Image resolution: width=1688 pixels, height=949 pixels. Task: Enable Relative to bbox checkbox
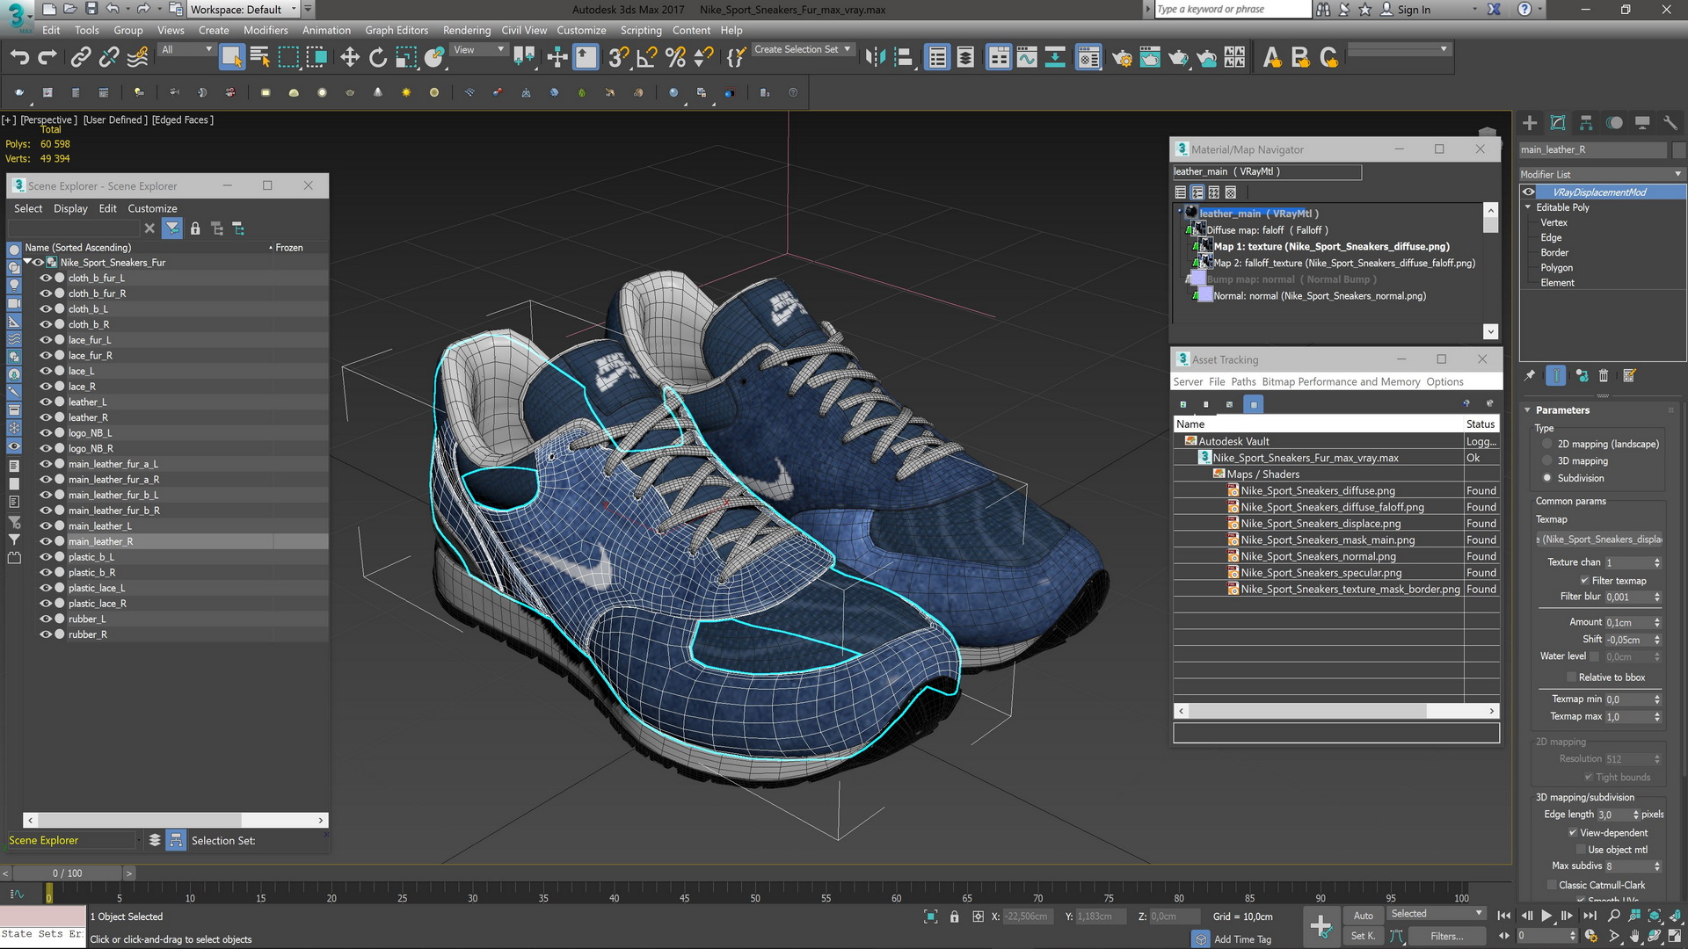click(x=1571, y=677)
